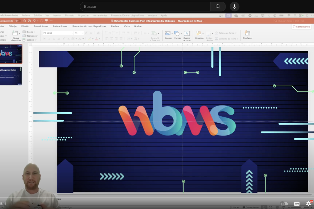
Task: Open the Ventana menu
Action: pos(152,16)
